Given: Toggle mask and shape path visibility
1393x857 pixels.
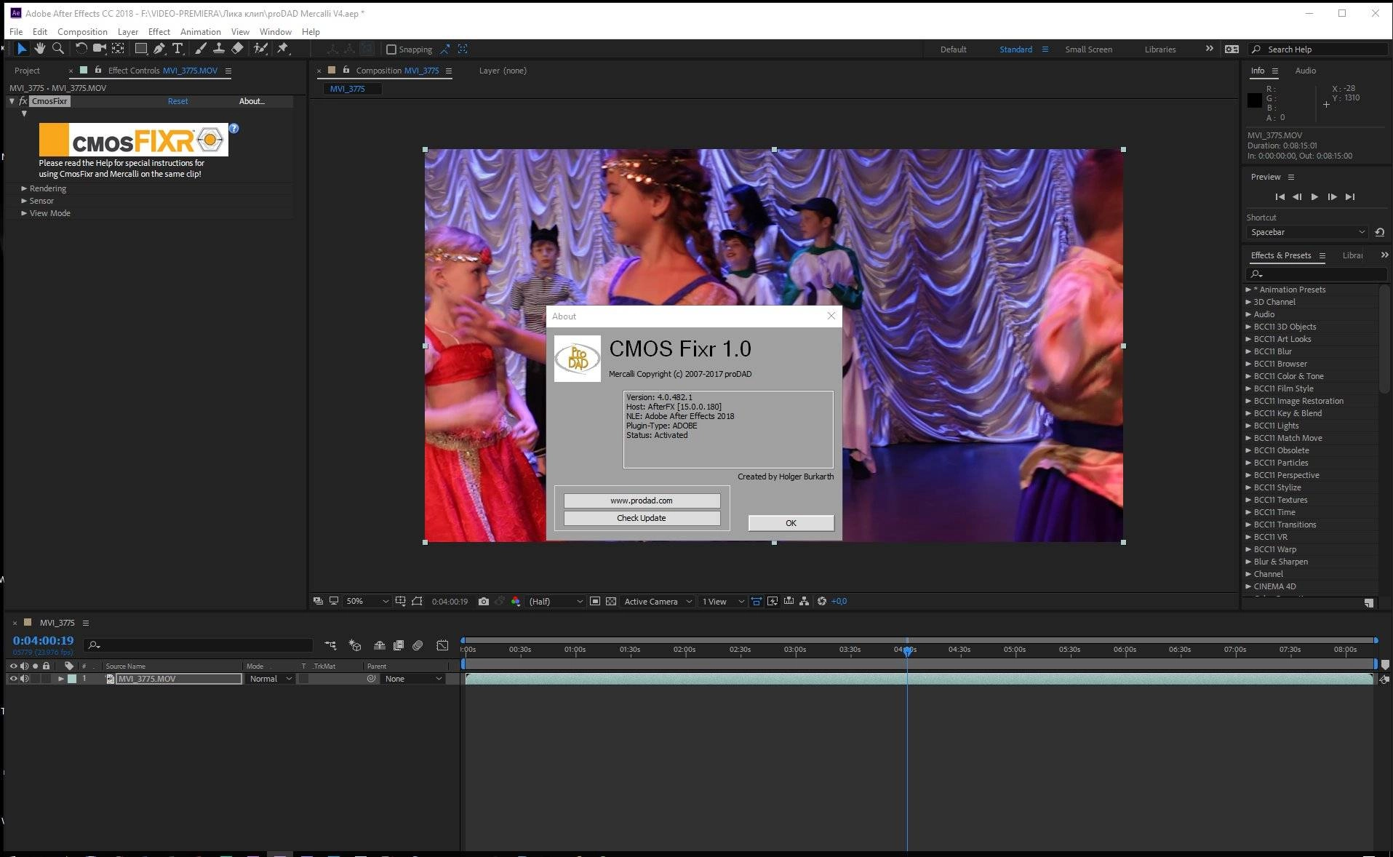Looking at the screenshot, I should pyautogui.click(x=417, y=602).
